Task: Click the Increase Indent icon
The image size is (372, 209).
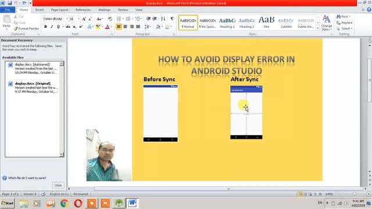Action: click(155, 19)
